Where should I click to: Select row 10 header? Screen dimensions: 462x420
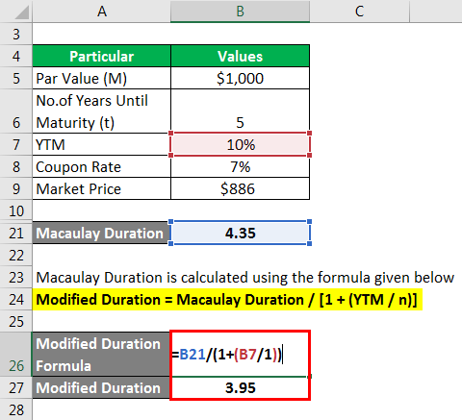coord(16,210)
